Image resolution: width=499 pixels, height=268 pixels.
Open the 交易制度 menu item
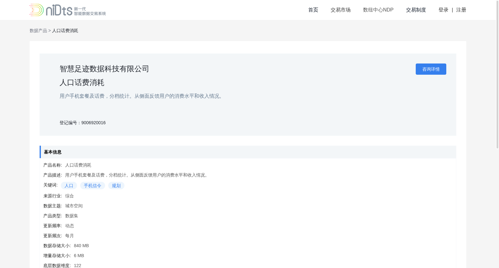416,10
